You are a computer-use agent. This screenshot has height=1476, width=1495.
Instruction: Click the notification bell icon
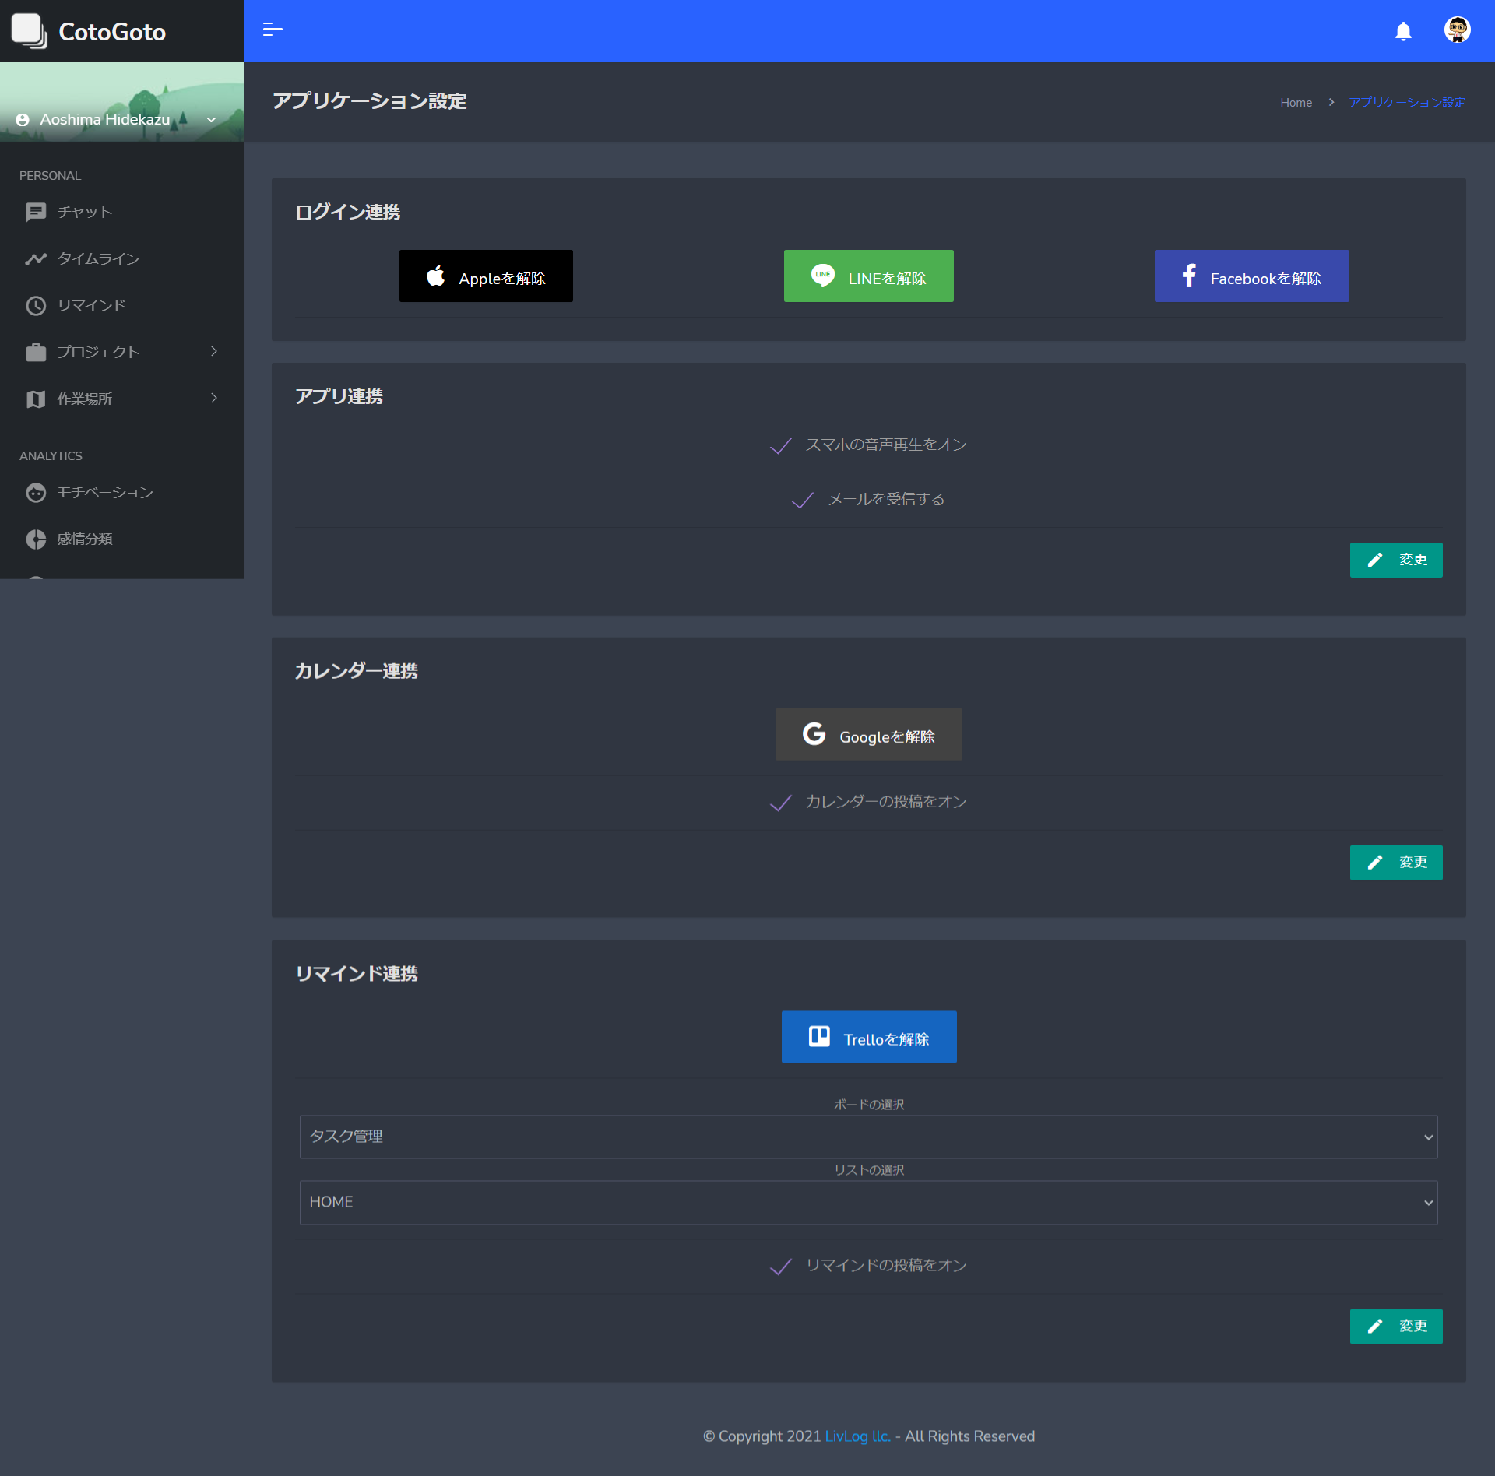[x=1403, y=31]
